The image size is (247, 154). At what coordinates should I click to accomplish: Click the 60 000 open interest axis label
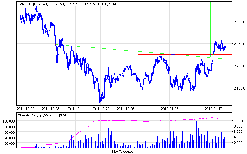pyautogui.click(x=10, y=132)
